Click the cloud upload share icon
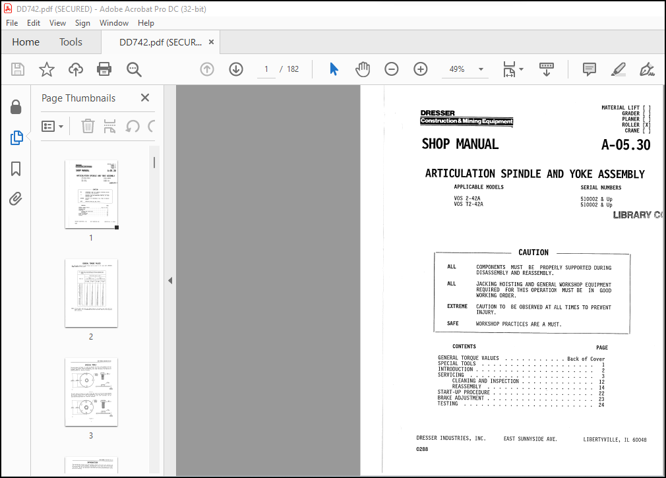This screenshot has height=478, width=666. pos(76,69)
